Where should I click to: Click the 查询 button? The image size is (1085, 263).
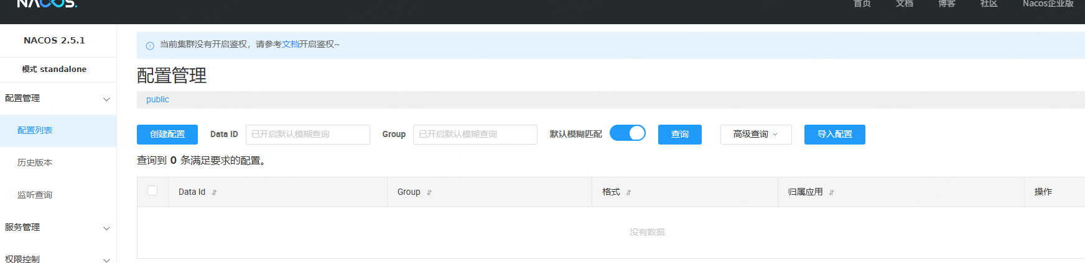680,135
